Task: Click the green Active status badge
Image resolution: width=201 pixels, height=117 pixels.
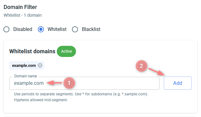Action: pos(66,51)
